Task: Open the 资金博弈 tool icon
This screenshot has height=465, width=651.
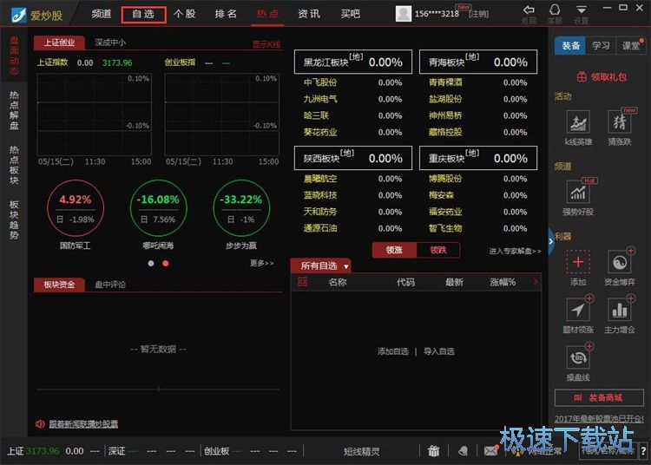Action: point(620,262)
